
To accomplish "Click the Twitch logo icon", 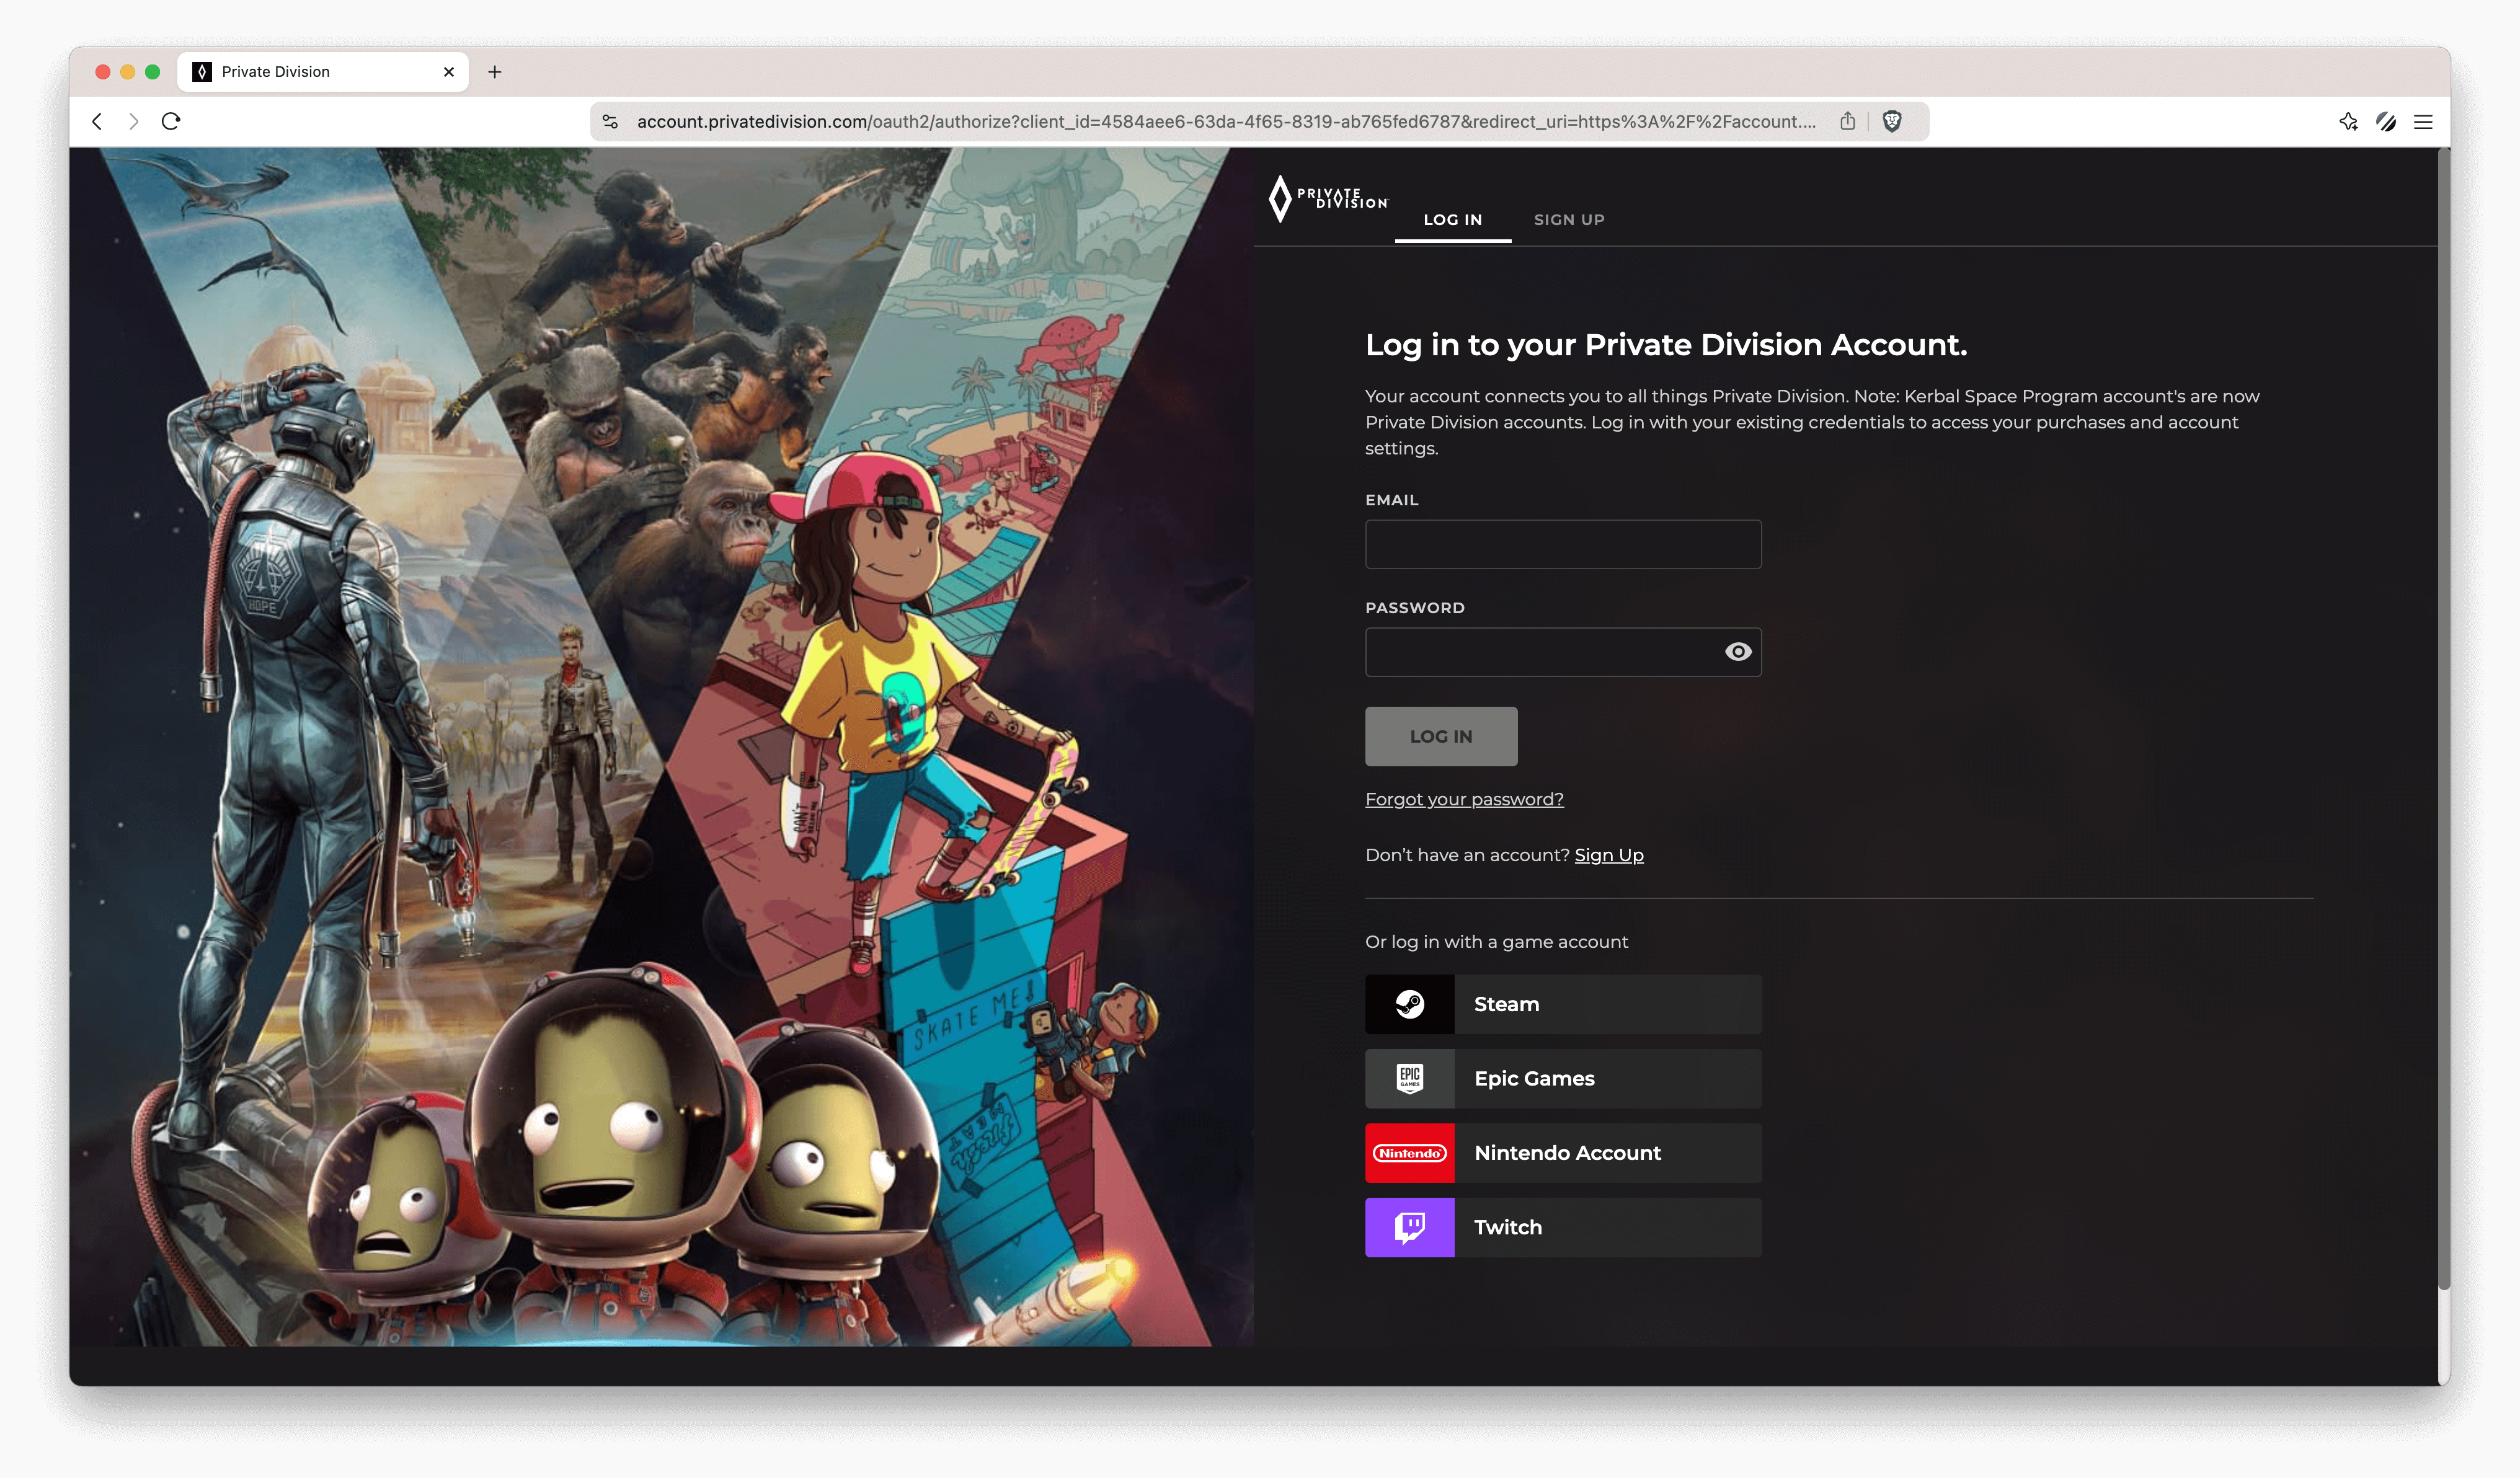I will pyautogui.click(x=1409, y=1227).
